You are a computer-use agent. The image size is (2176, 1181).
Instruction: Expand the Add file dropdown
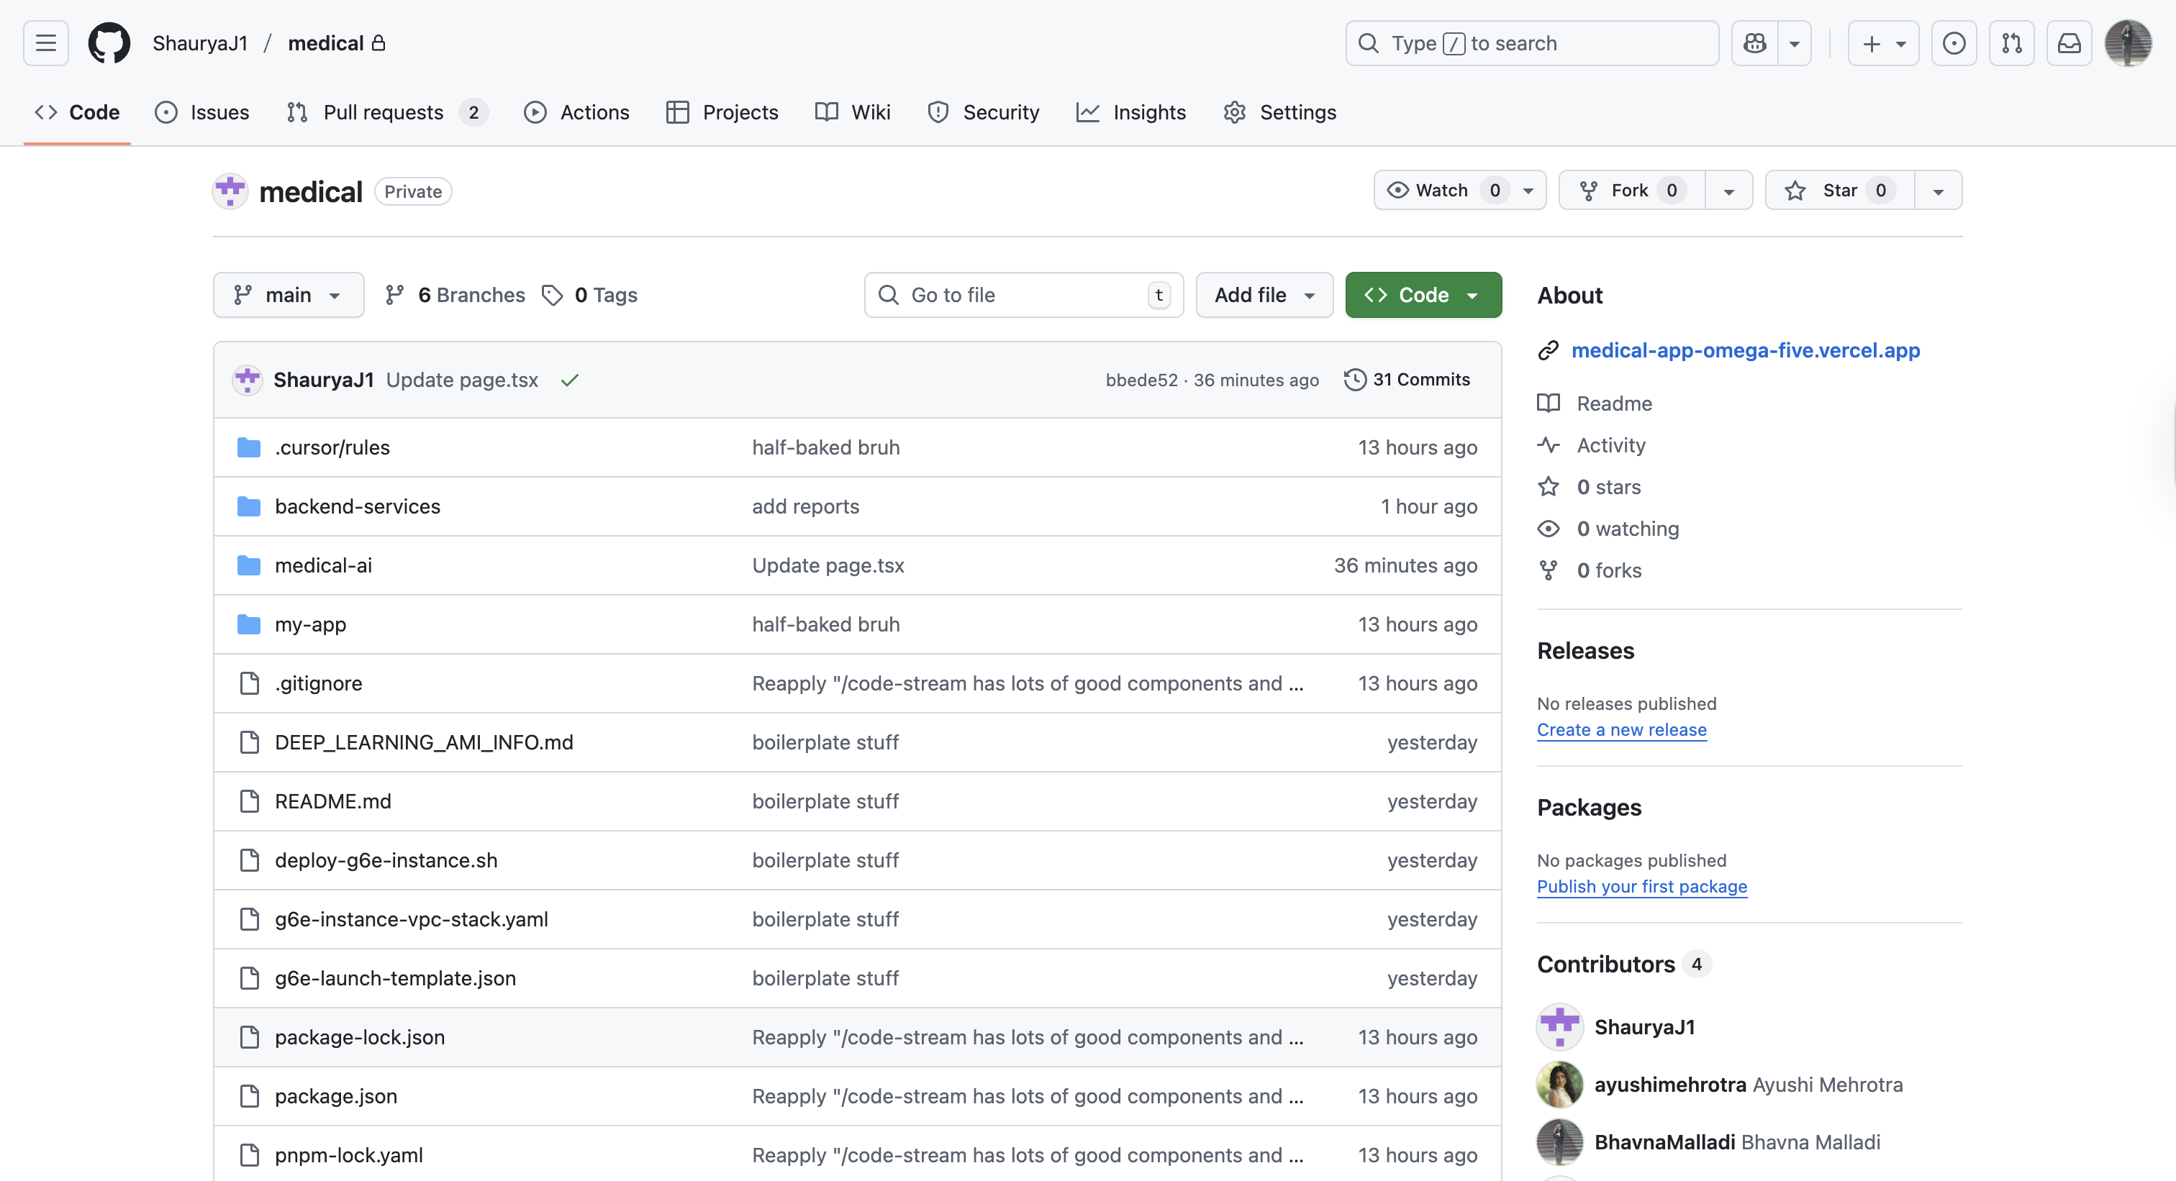coord(1264,295)
